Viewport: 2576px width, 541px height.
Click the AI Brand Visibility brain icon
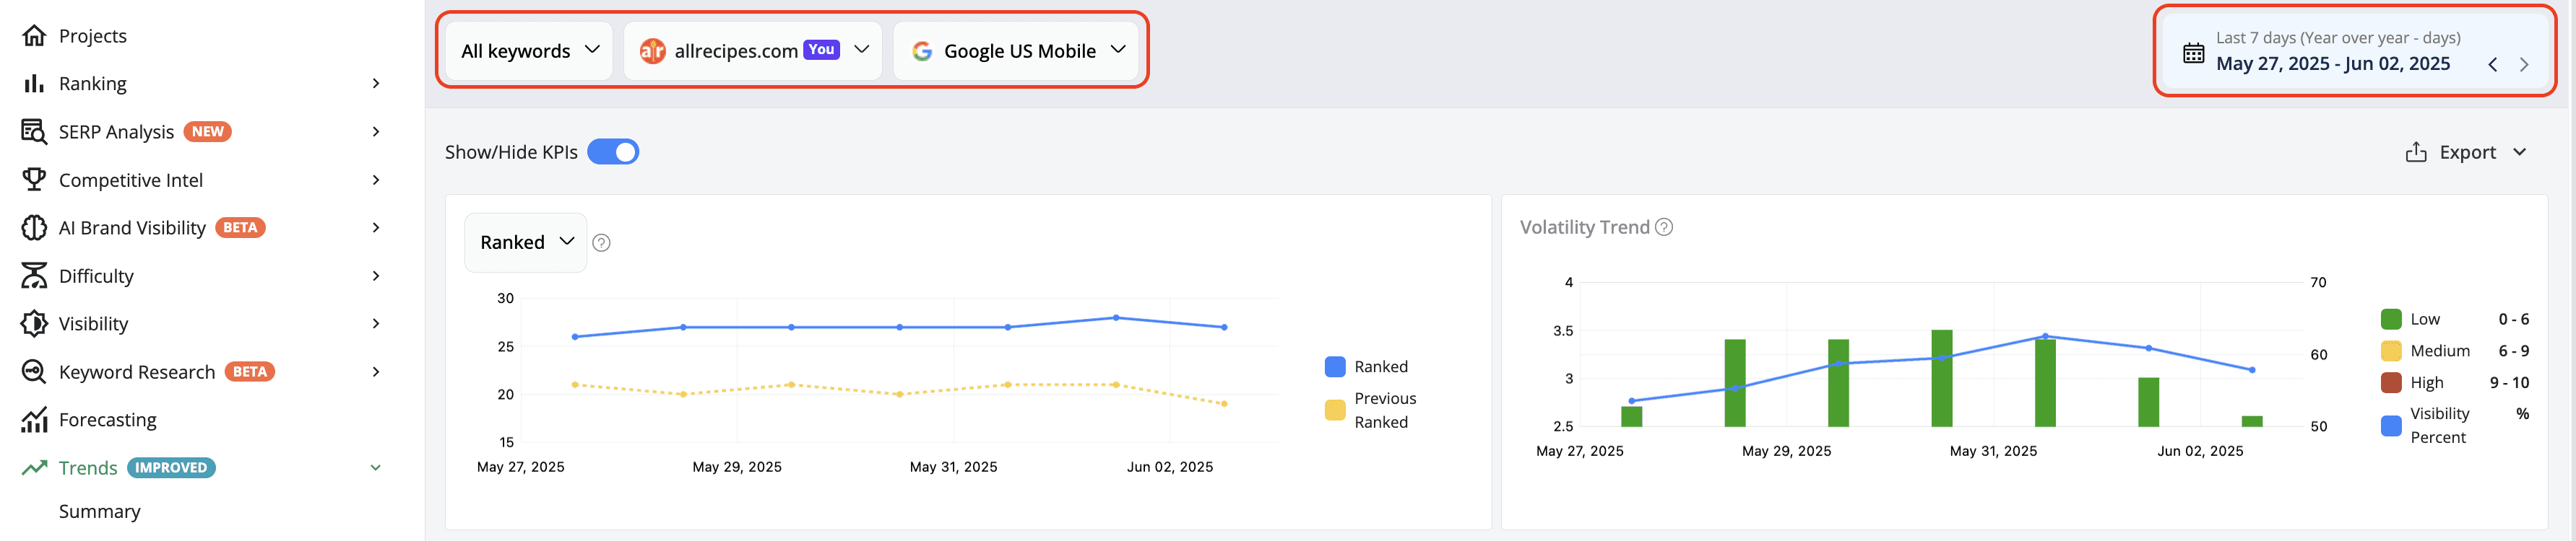pos(34,227)
